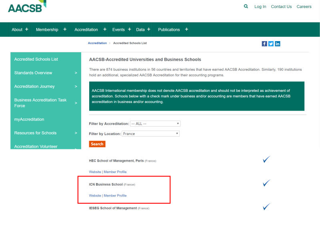Share page on Twitter
Viewport: 320px width, 230px height.
[271, 44]
